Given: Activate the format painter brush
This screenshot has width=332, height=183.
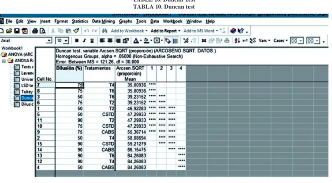Looking at the screenshot, I should coord(76,31).
